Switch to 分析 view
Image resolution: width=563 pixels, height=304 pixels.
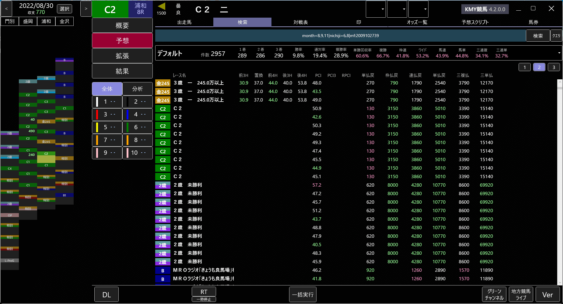(138, 89)
